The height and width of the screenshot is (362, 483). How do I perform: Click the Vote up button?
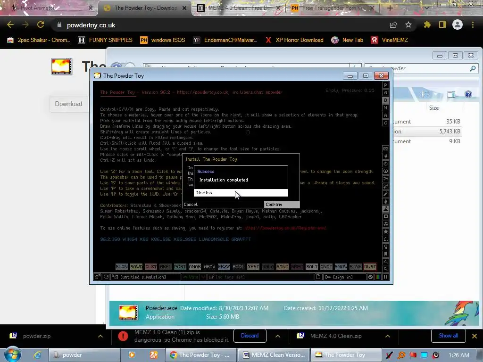pos(191,277)
